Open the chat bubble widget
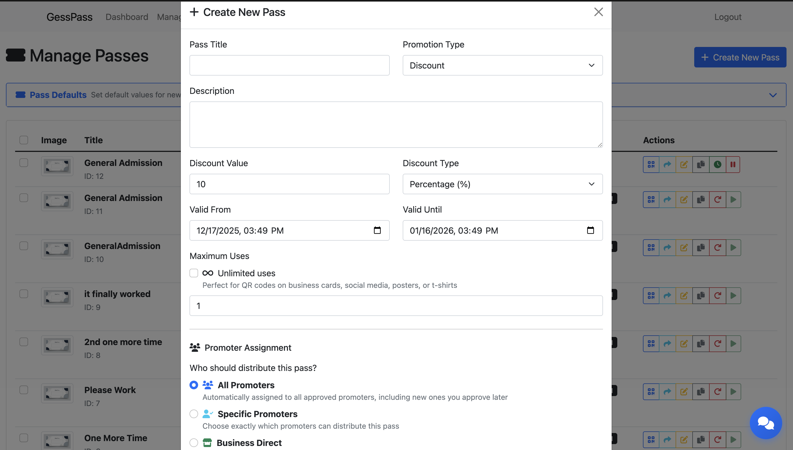Screen dimensions: 793x450 click(765, 423)
